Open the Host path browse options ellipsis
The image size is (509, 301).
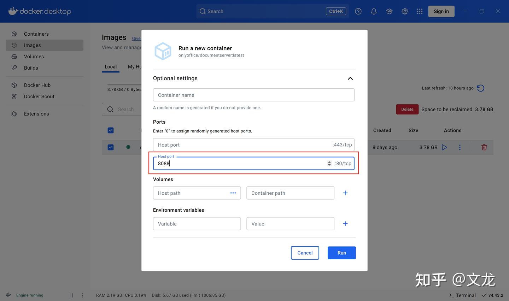233,193
